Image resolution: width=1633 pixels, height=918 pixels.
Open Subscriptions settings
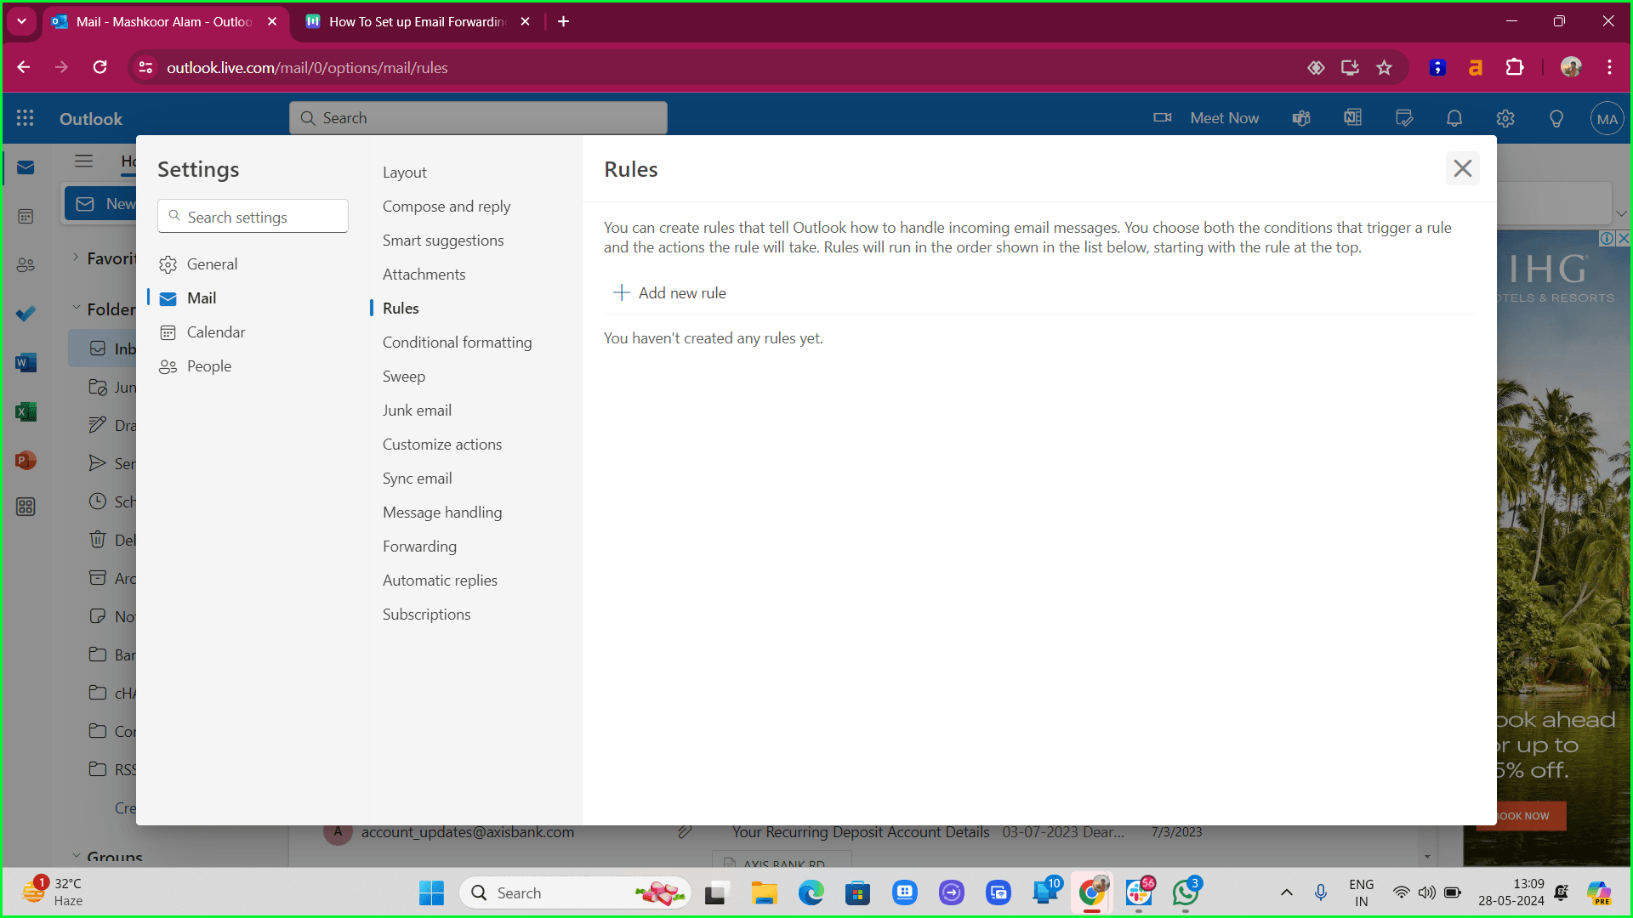(426, 615)
